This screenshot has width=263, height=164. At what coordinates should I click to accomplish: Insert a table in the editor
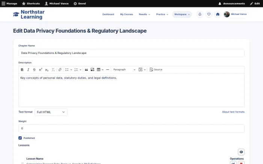click(x=98, y=70)
